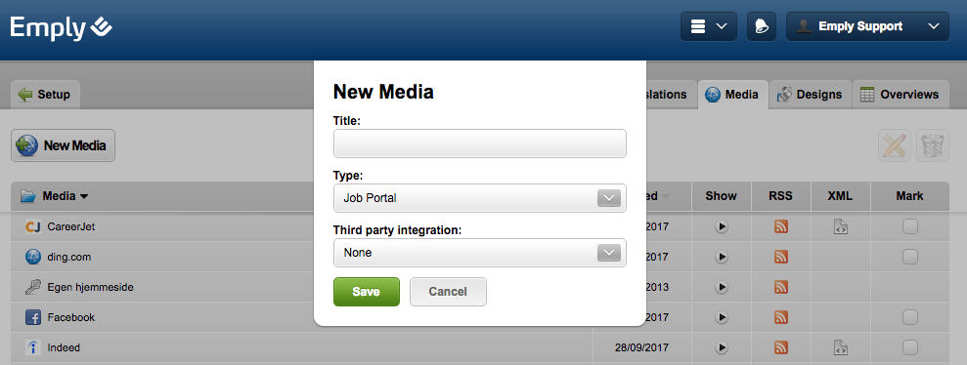
Task: Click the pencil edit icon
Action: (895, 145)
